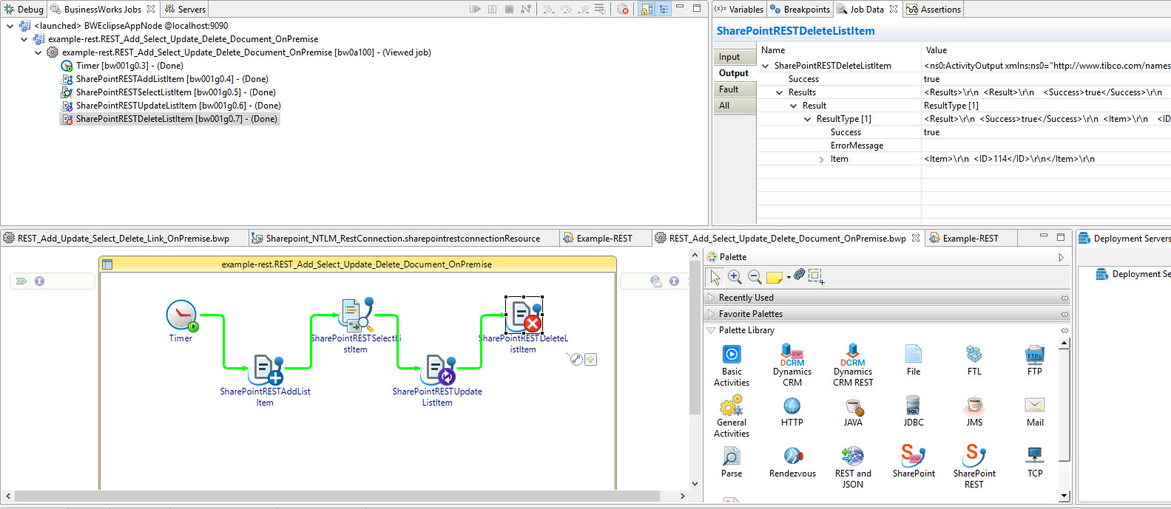Open the SharePoint REST palette
Screen dimensions: 1171x509
point(974,468)
